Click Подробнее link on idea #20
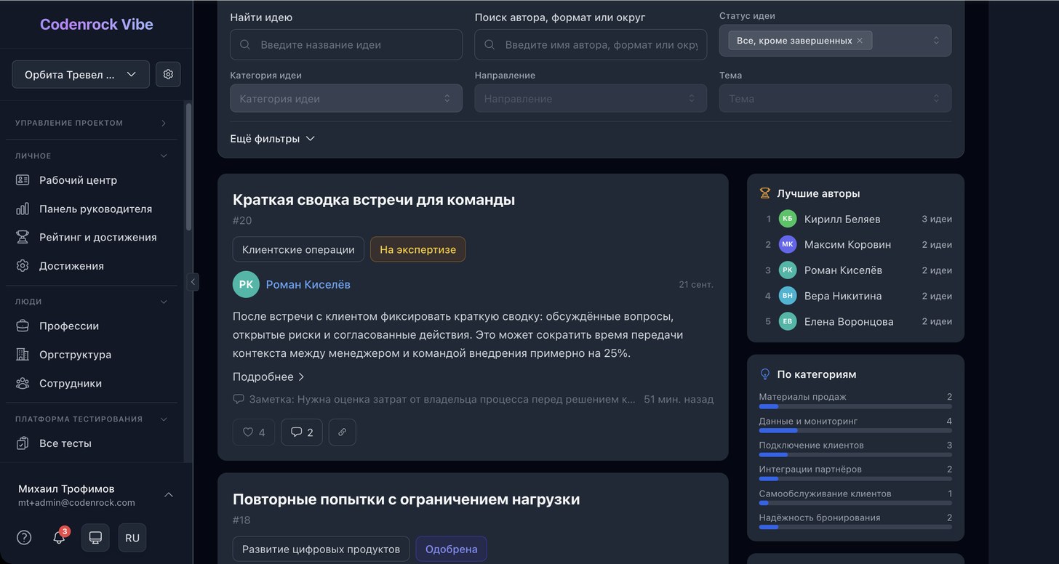This screenshot has width=1059, height=564. pos(268,376)
